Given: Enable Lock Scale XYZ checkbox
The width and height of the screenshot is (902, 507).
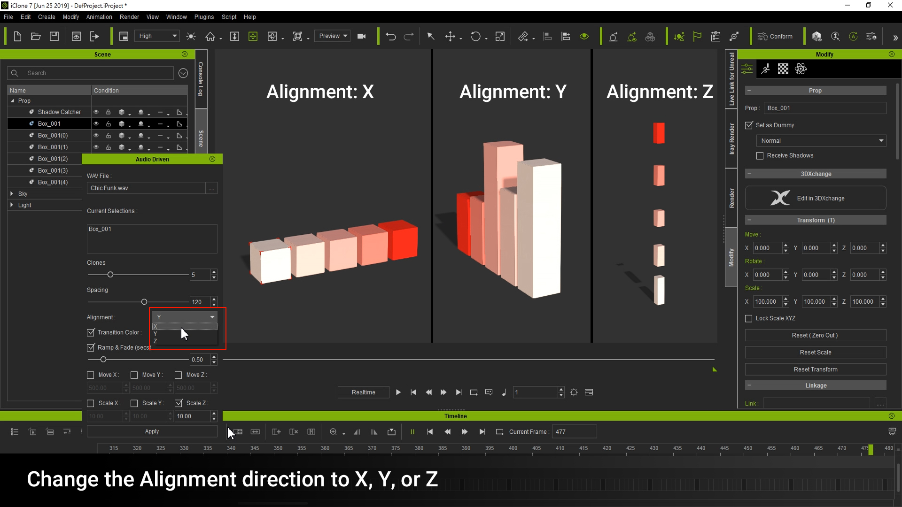Looking at the screenshot, I should coord(749,318).
